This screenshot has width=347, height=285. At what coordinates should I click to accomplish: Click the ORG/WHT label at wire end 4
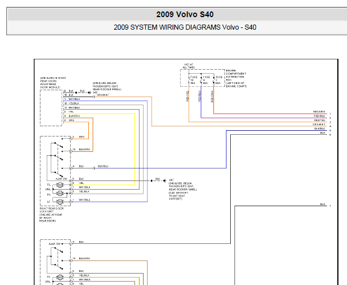tap(319, 125)
